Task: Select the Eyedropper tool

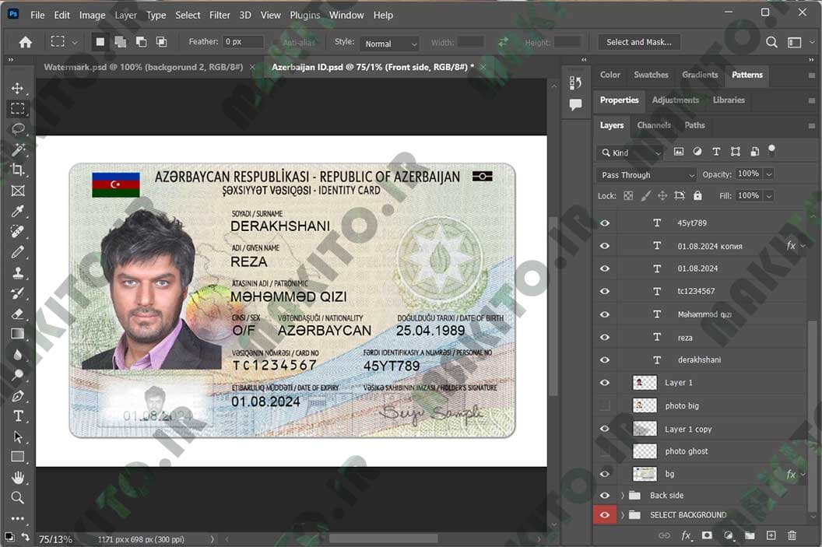Action: tap(17, 211)
